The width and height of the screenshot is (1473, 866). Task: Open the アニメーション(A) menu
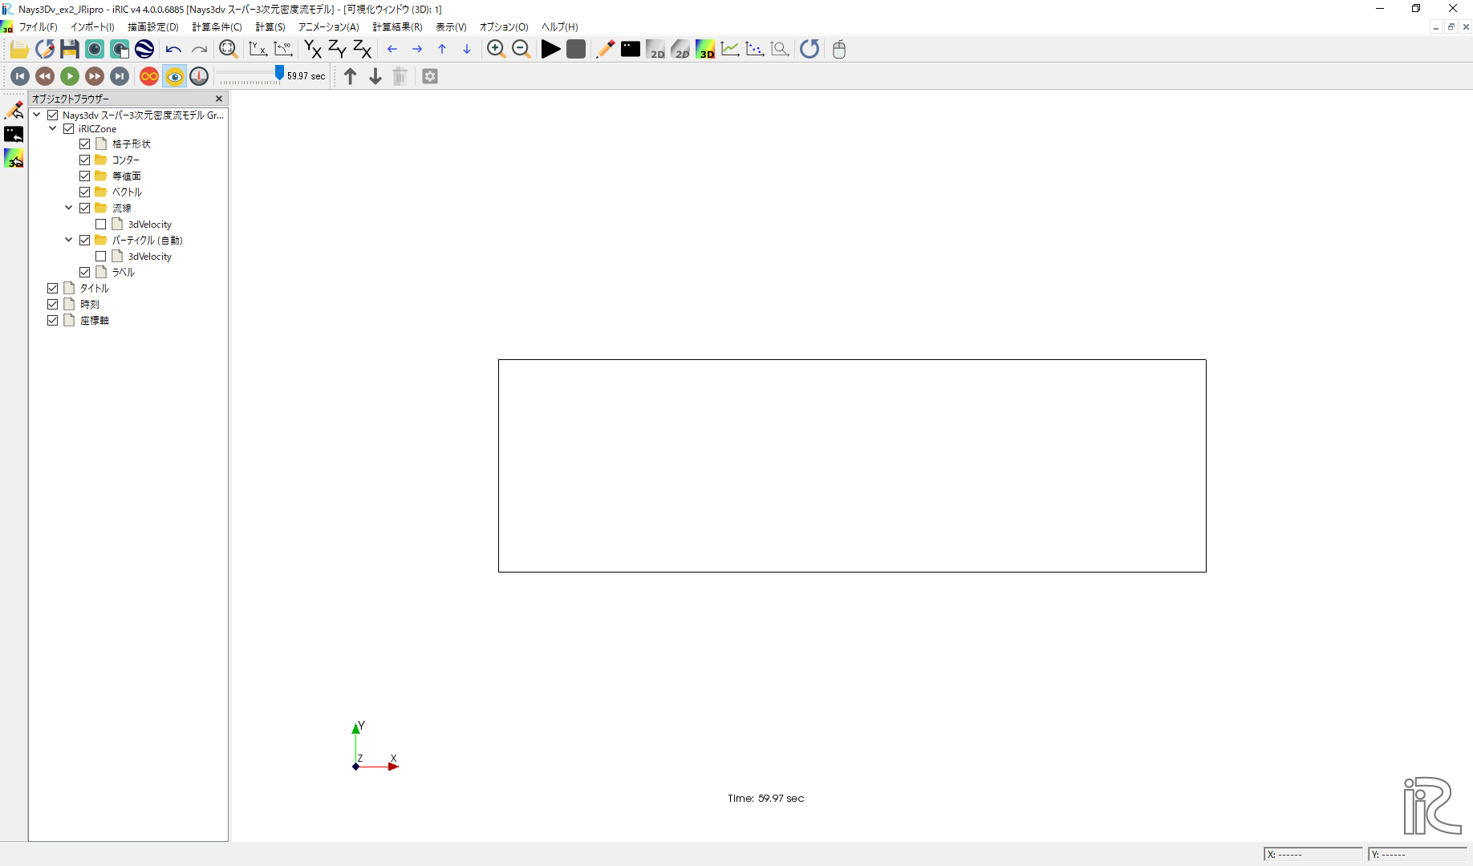pos(328,27)
